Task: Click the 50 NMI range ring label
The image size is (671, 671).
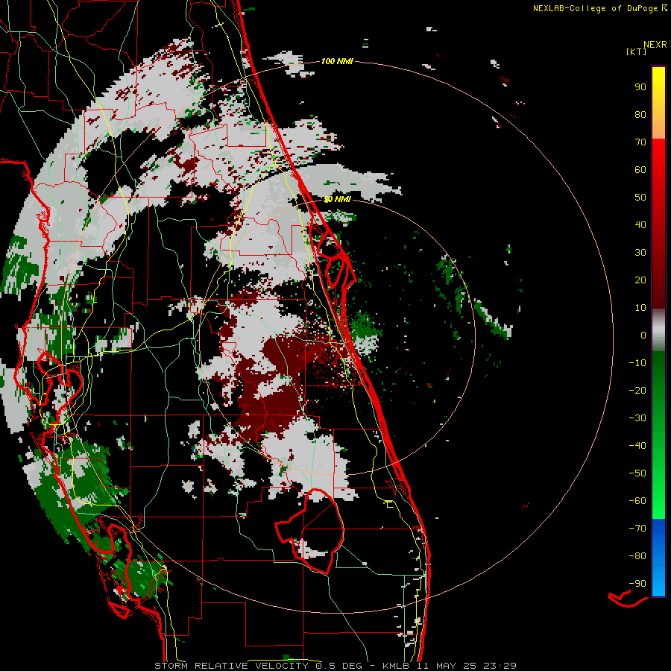Action: (337, 199)
